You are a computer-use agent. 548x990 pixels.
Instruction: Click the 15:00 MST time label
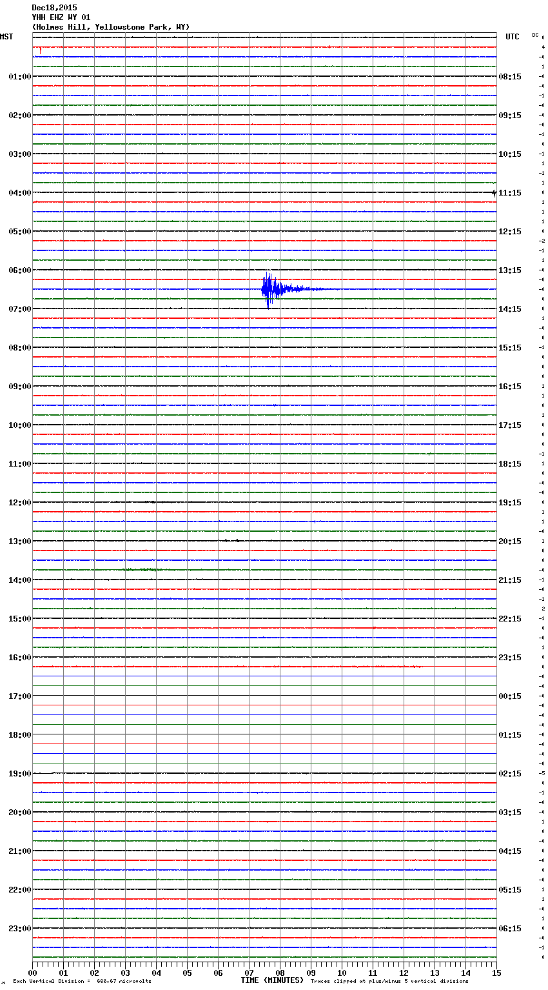click(19, 619)
